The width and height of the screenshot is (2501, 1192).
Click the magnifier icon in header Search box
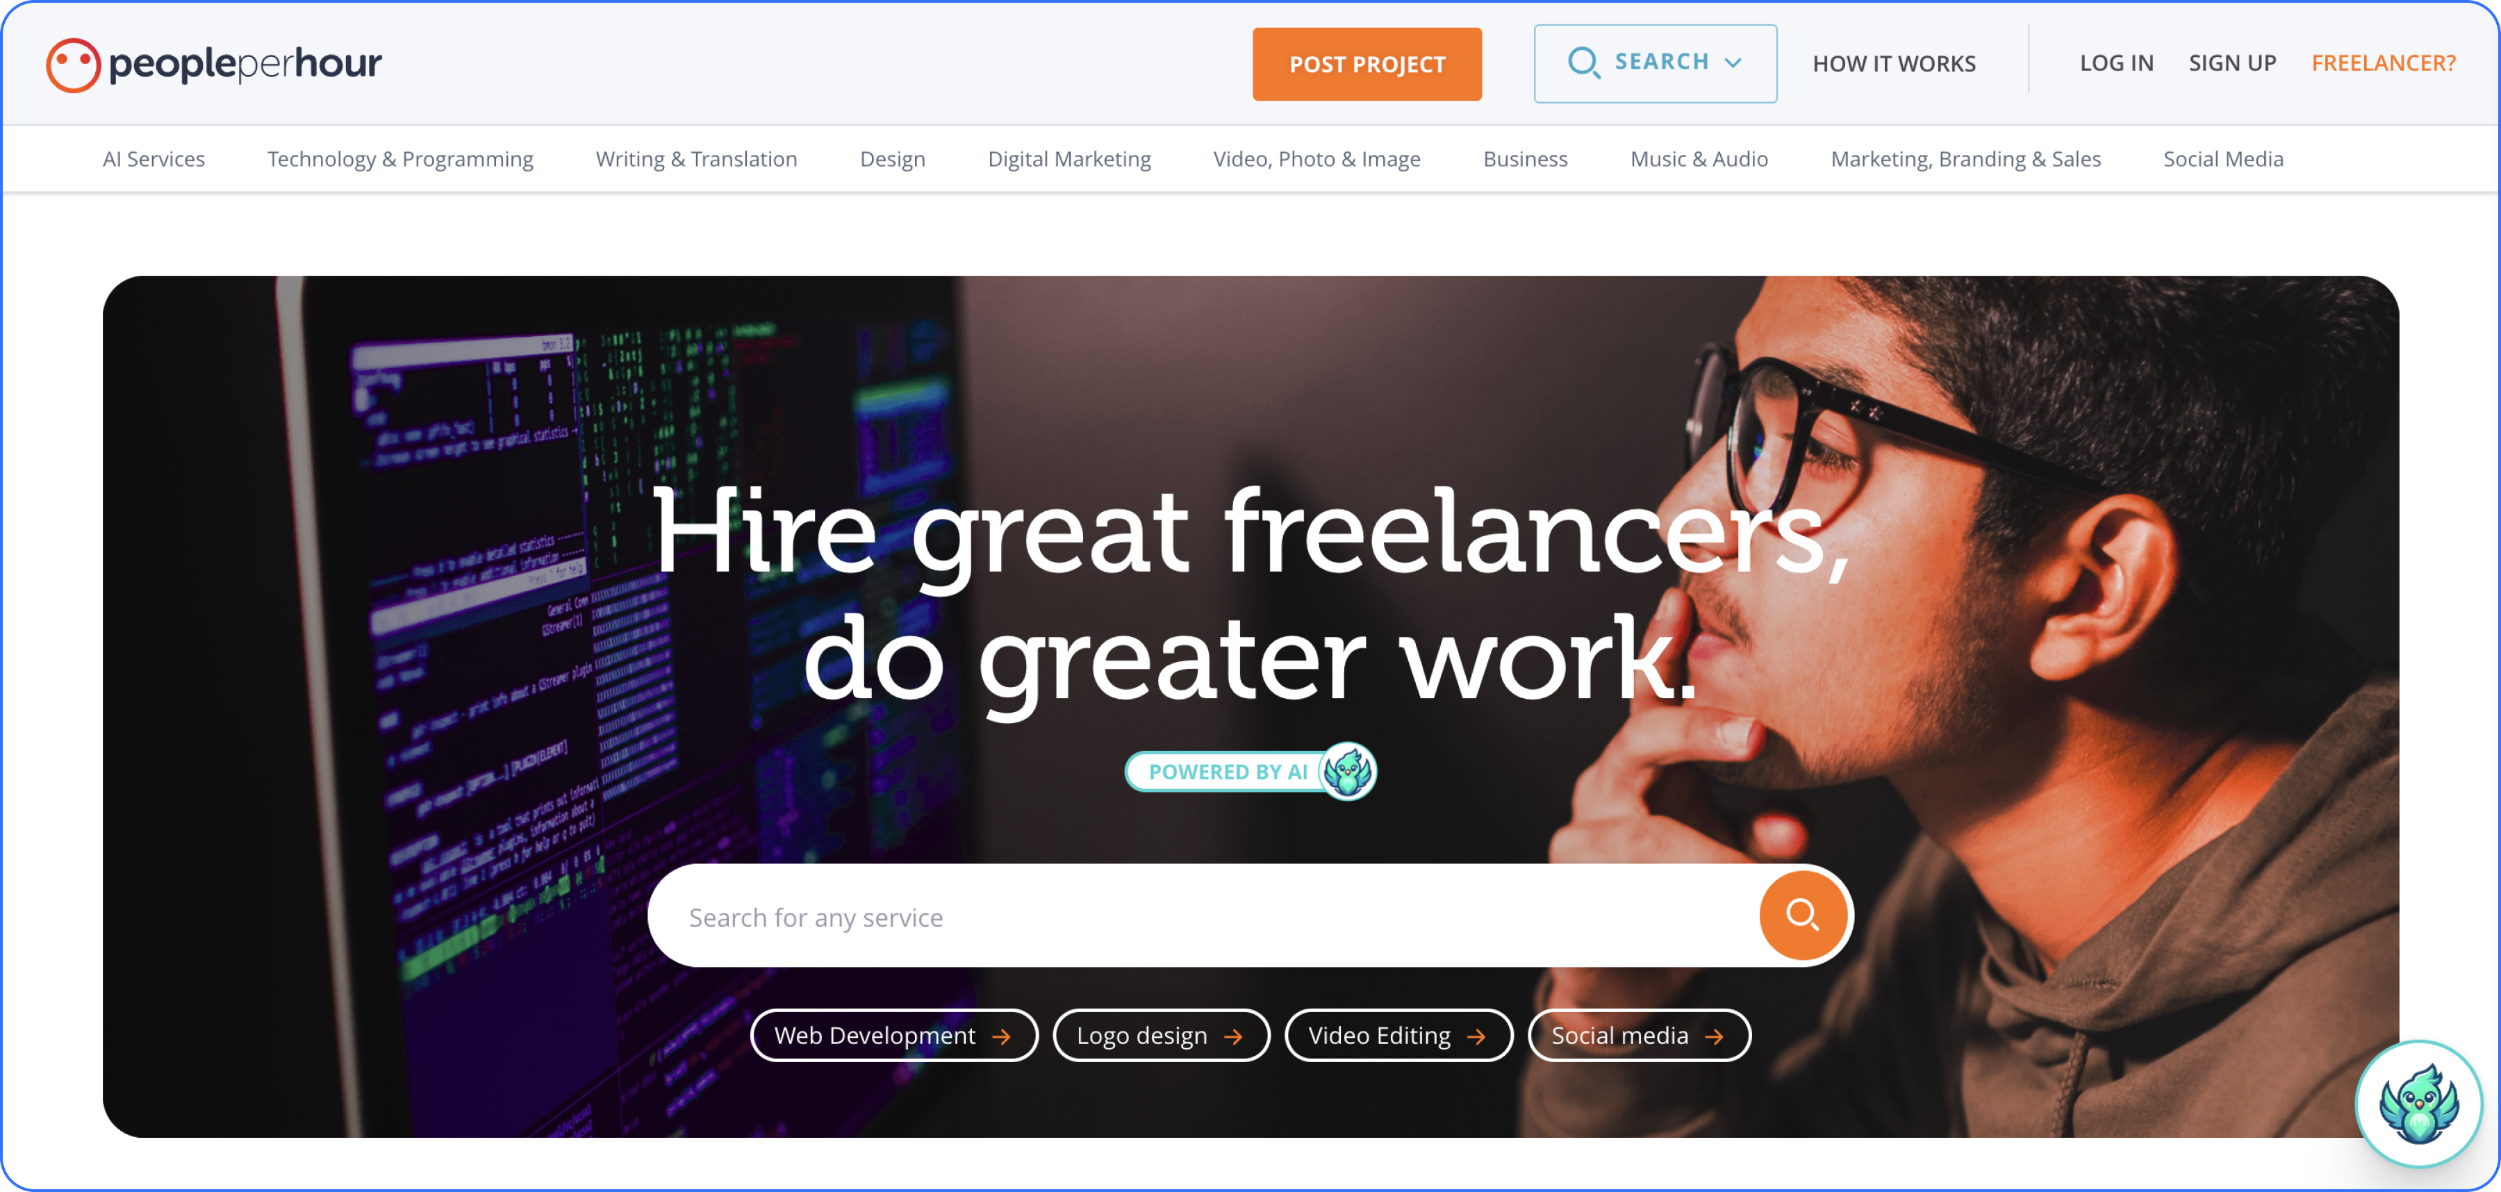[1583, 63]
